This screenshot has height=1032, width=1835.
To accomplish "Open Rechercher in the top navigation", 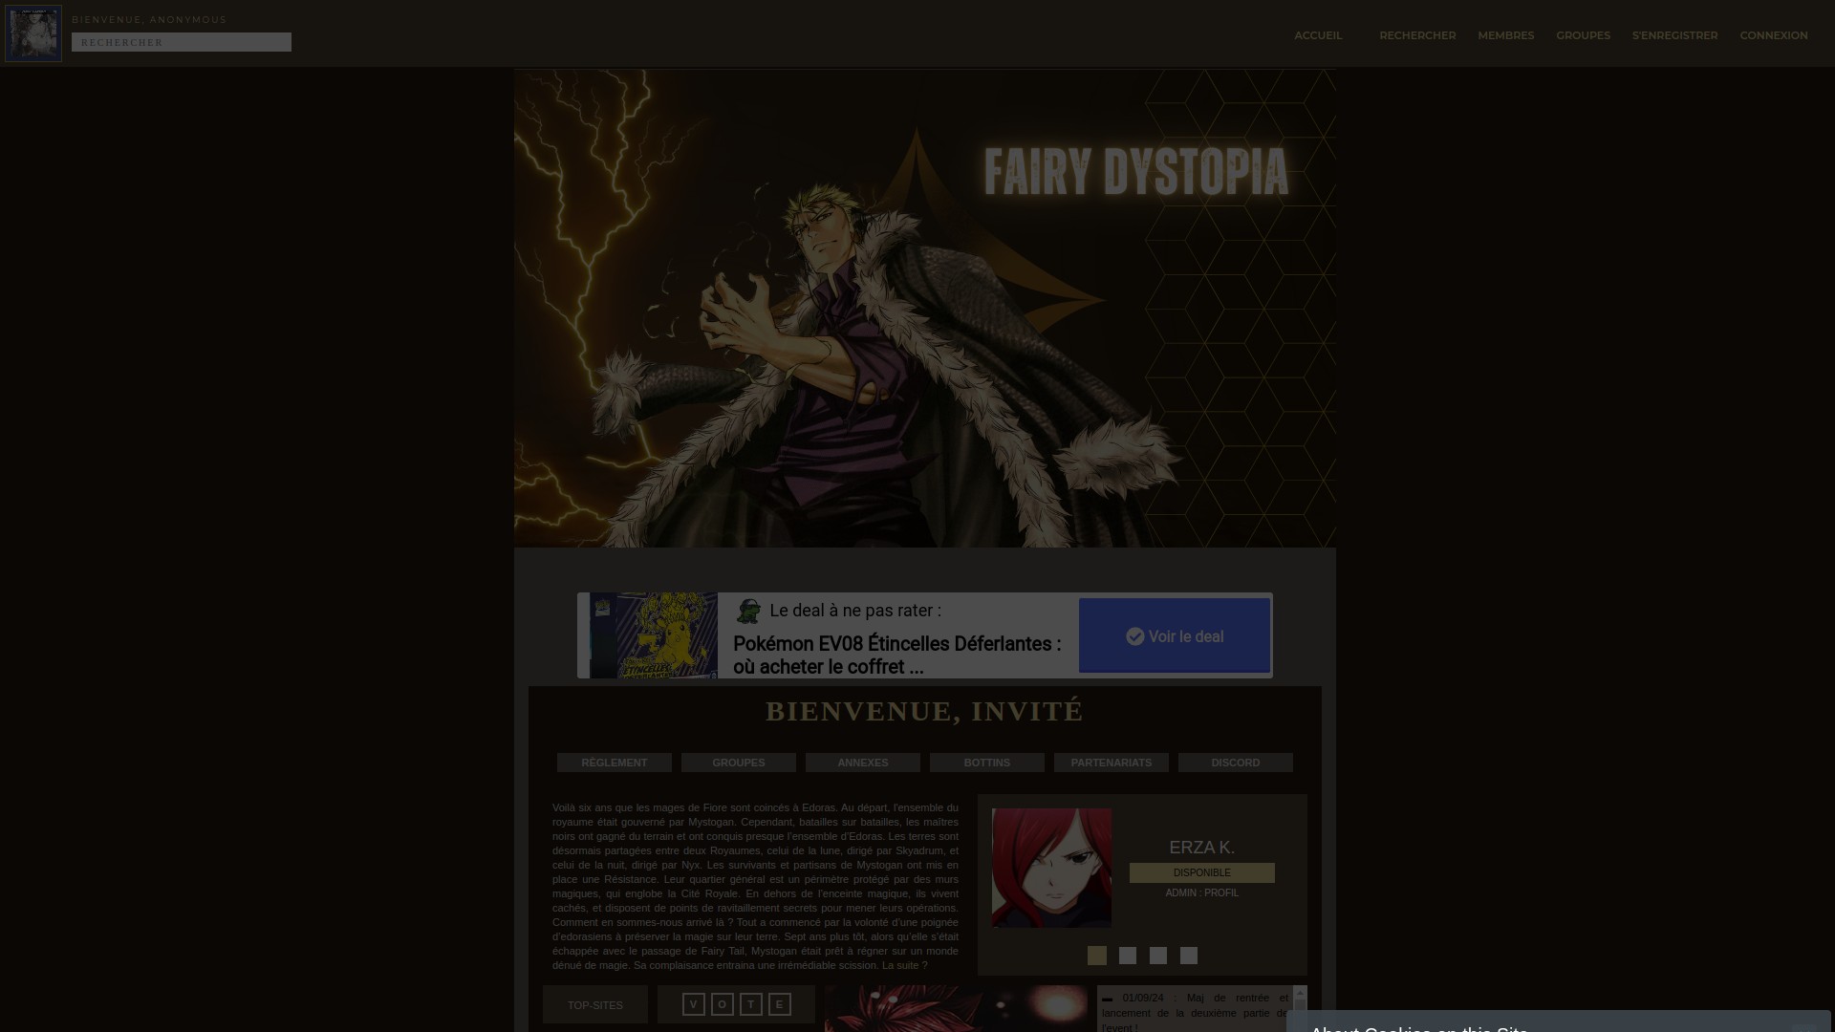I will [1417, 35].
